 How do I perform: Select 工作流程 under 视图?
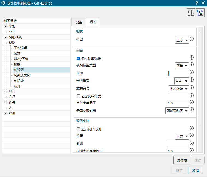[20, 48]
